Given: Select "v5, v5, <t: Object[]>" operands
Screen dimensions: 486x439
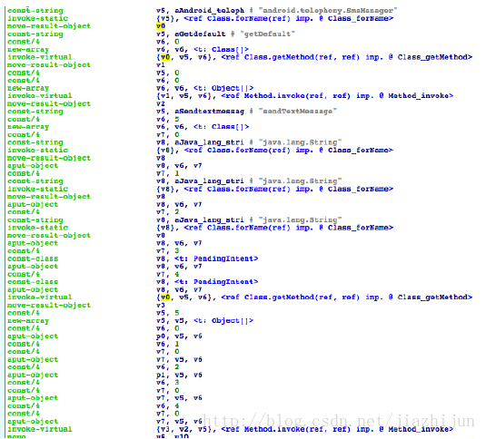Looking at the screenshot, I should (x=205, y=321).
